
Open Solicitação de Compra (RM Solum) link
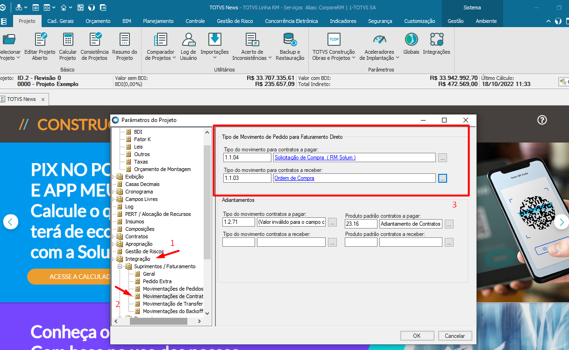click(x=315, y=157)
